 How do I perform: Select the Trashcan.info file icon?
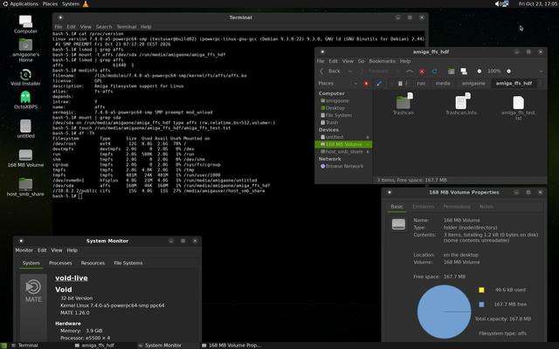pos(461,103)
